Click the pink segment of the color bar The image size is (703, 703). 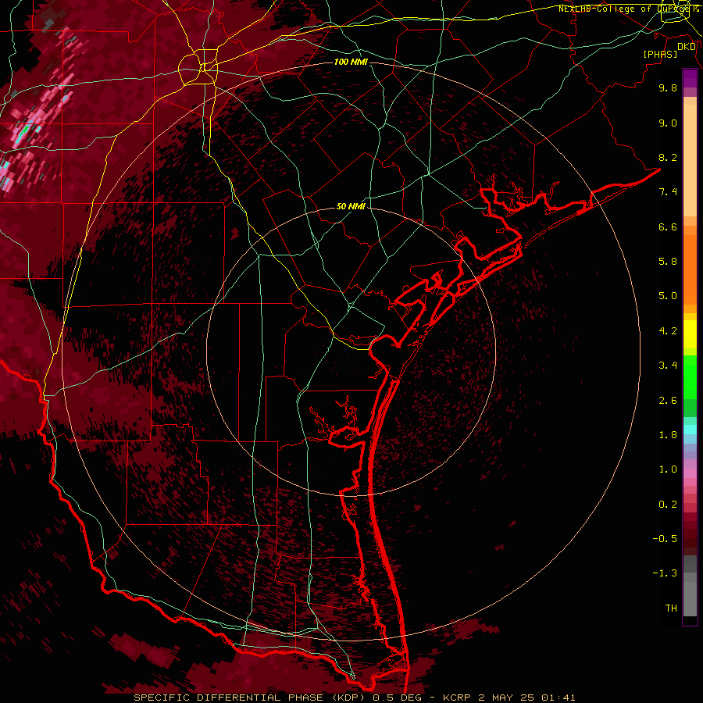pos(690,473)
